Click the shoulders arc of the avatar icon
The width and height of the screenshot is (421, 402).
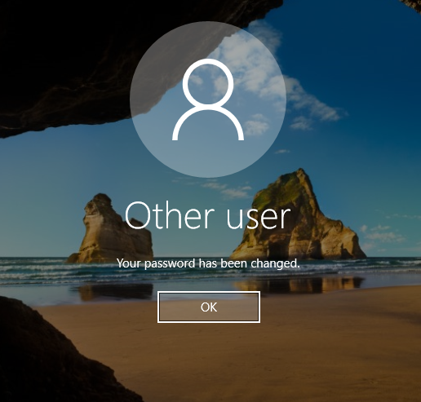click(x=208, y=123)
